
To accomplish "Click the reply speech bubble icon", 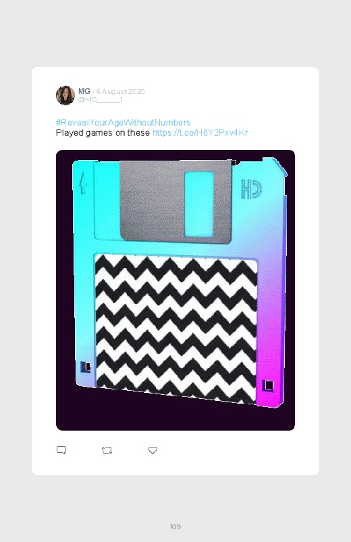I will [x=61, y=450].
